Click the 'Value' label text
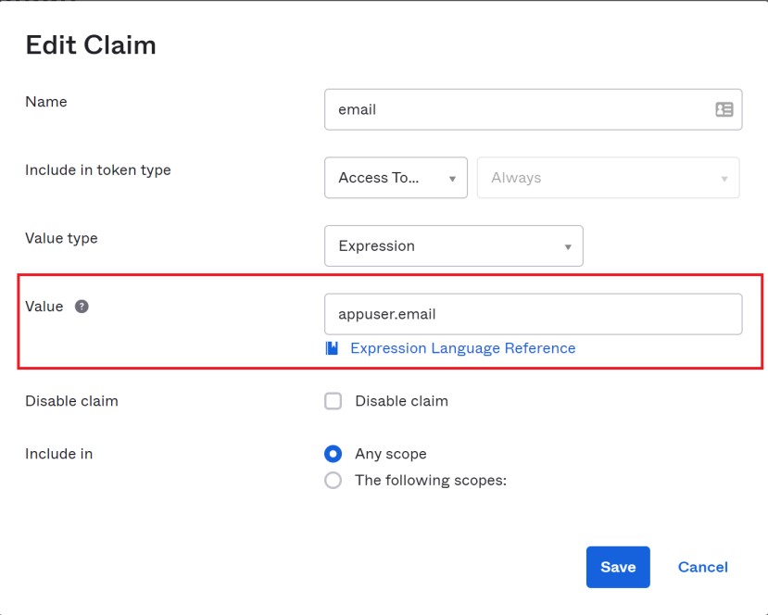 [44, 307]
